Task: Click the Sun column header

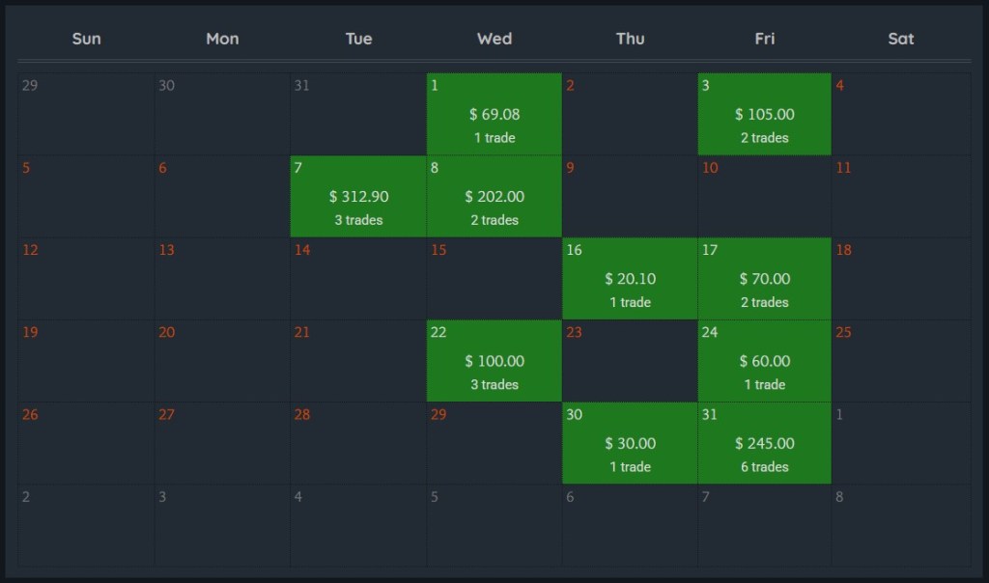Action: point(86,39)
